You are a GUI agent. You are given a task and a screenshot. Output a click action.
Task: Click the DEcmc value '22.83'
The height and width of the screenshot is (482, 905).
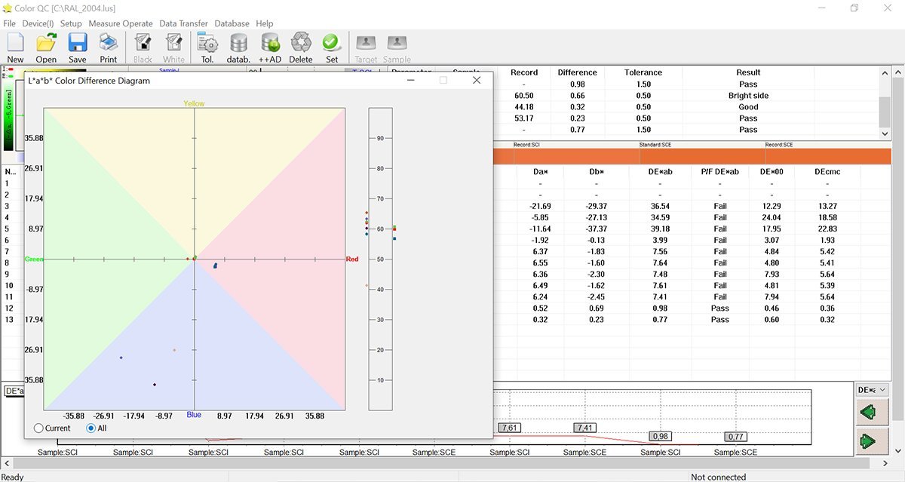point(827,229)
